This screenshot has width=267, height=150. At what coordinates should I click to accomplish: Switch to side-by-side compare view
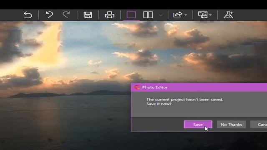(148, 15)
